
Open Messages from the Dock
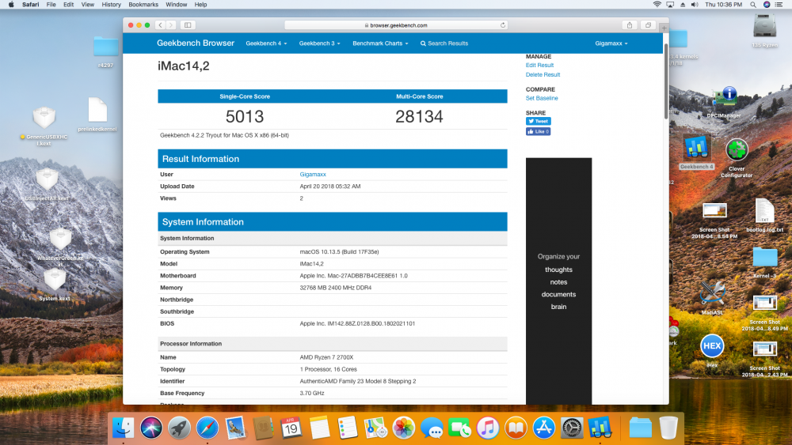(x=432, y=428)
